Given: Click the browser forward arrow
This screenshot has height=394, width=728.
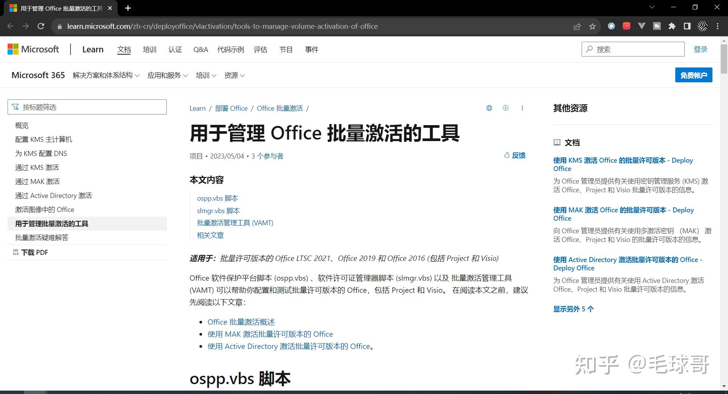Looking at the screenshot, I should pyautogui.click(x=26, y=26).
